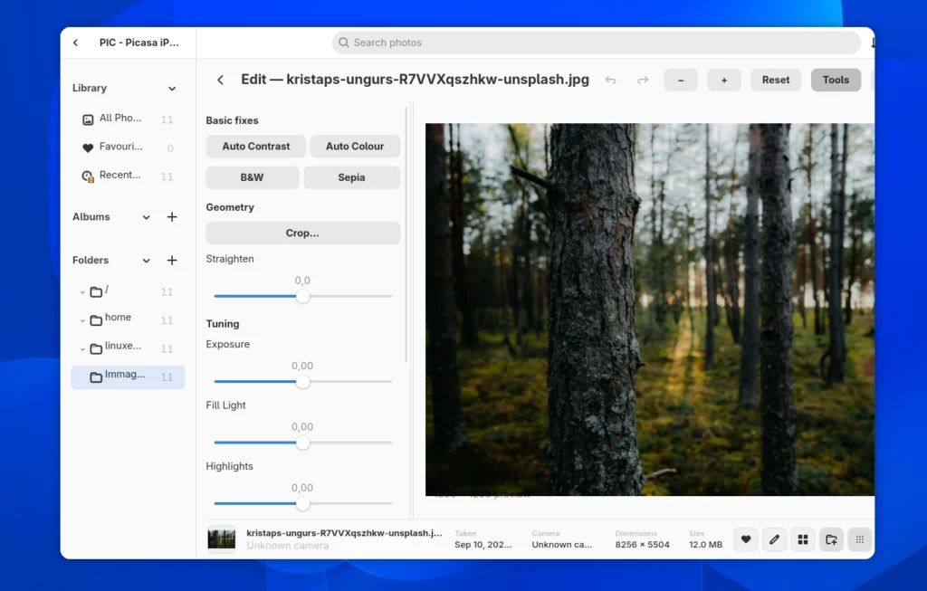Screen dimensions: 927x591
Task: Open Recent photos list
Action: 127,176
